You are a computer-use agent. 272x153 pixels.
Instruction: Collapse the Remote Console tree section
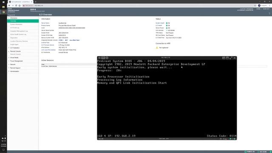pos(8,51)
